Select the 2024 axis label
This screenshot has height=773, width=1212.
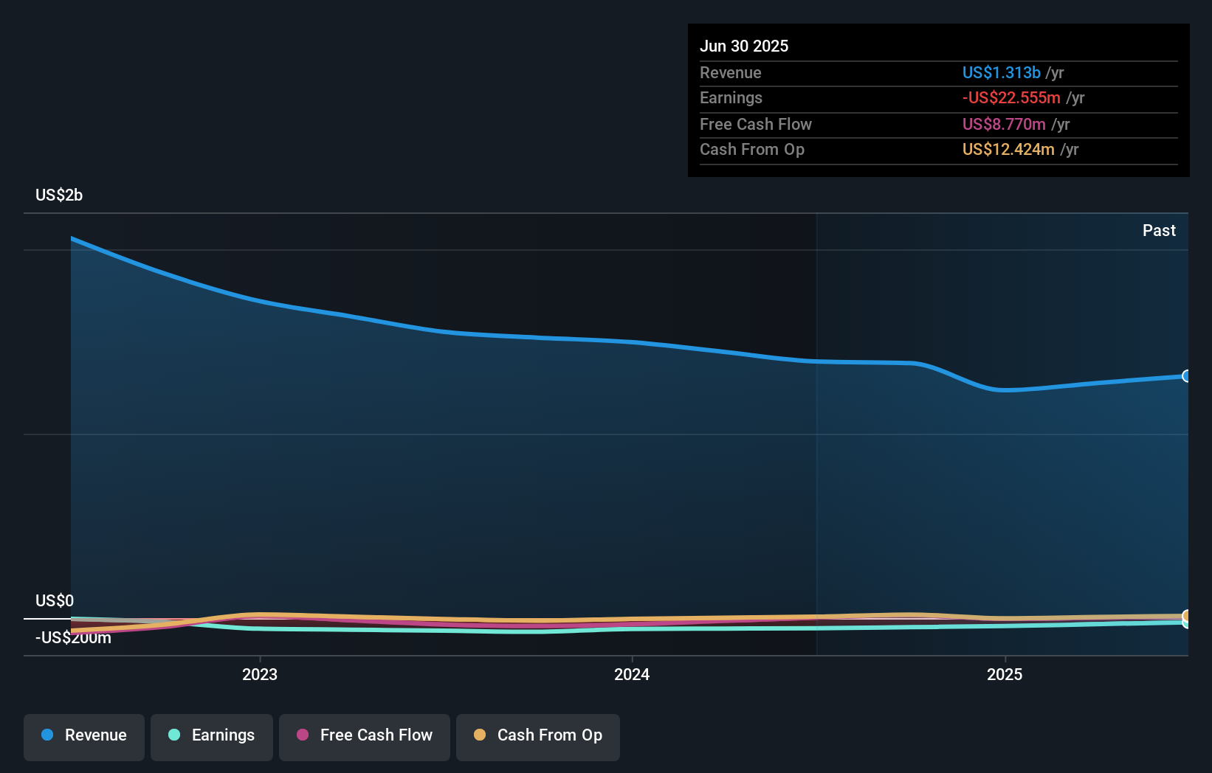632,673
